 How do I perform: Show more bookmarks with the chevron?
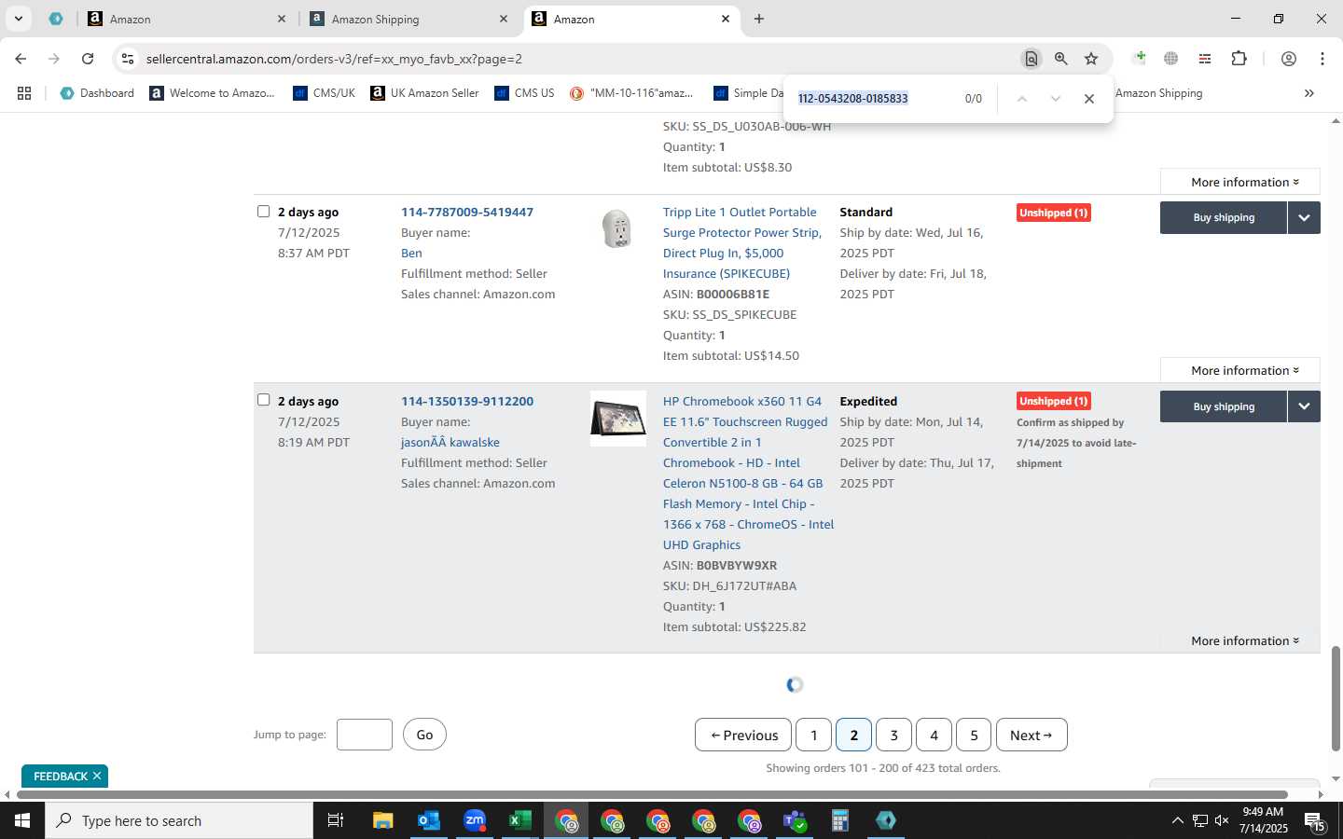click(x=1309, y=93)
